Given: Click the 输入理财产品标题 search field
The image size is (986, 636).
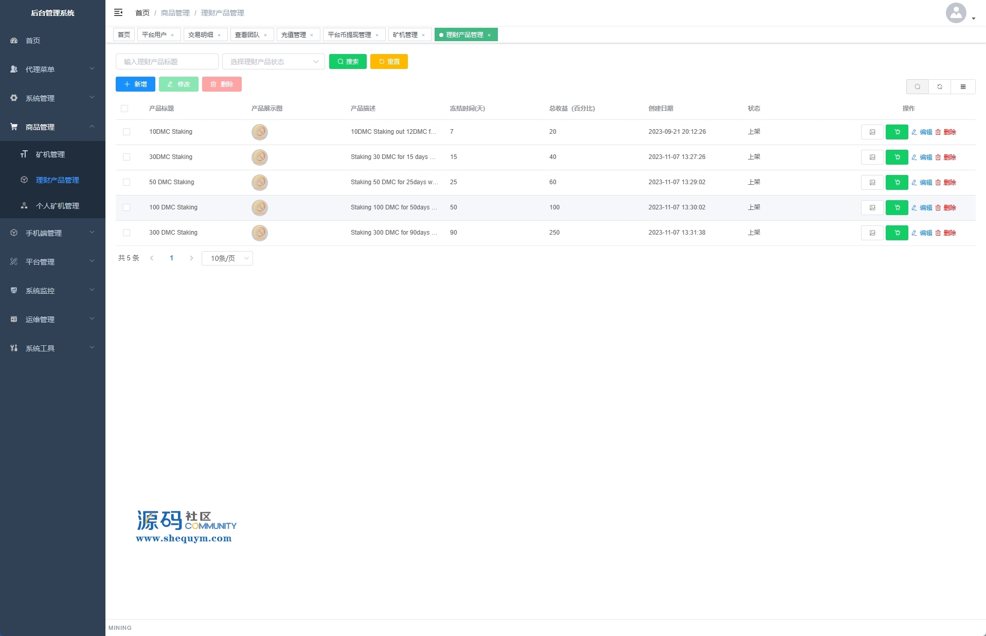Looking at the screenshot, I should 167,62.
